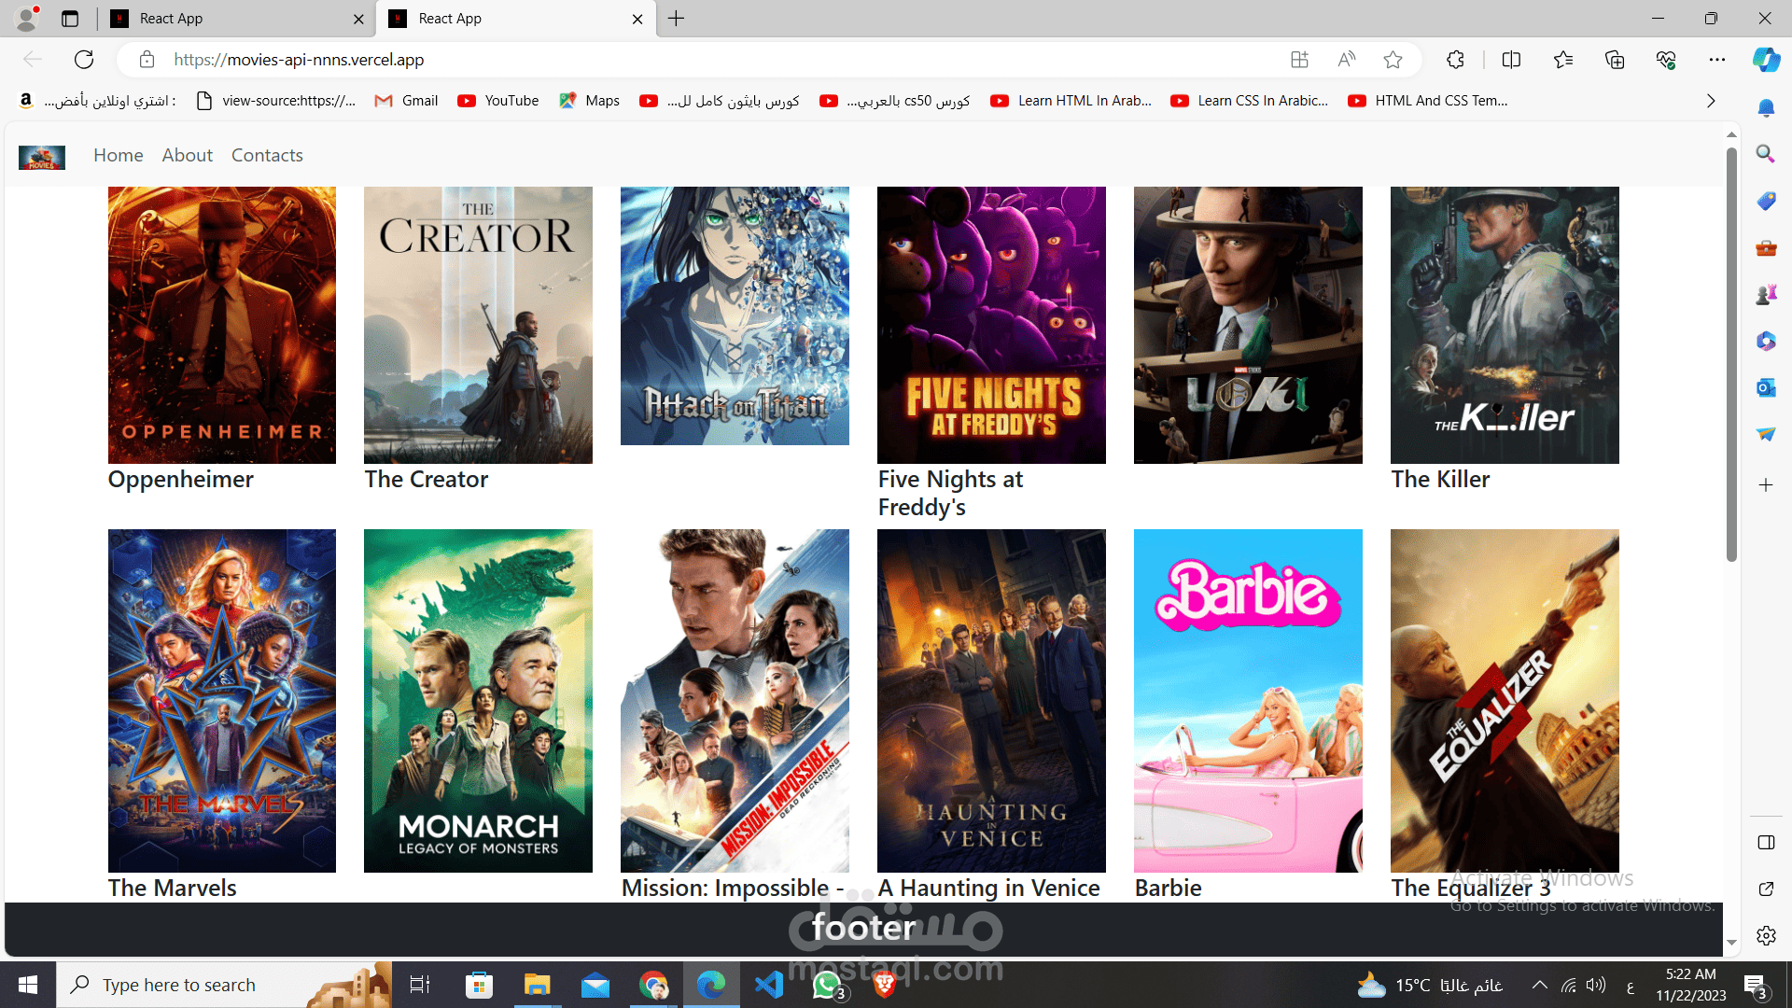Open Browser essentials heart icon
This screenshot has height=1008, width=1792.
1666,60
